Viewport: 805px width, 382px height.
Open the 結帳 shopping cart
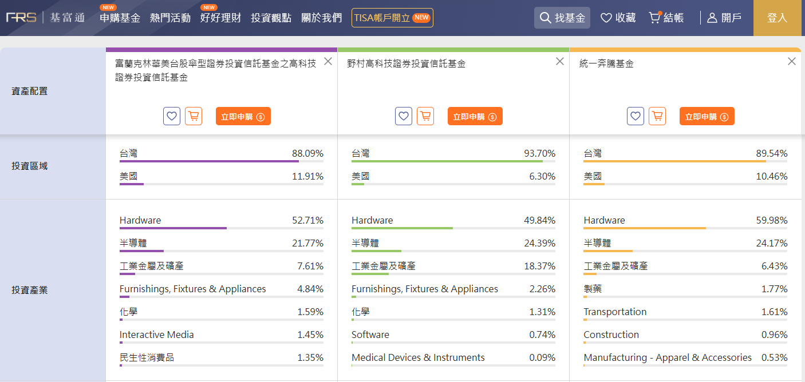tap(666, 18)
